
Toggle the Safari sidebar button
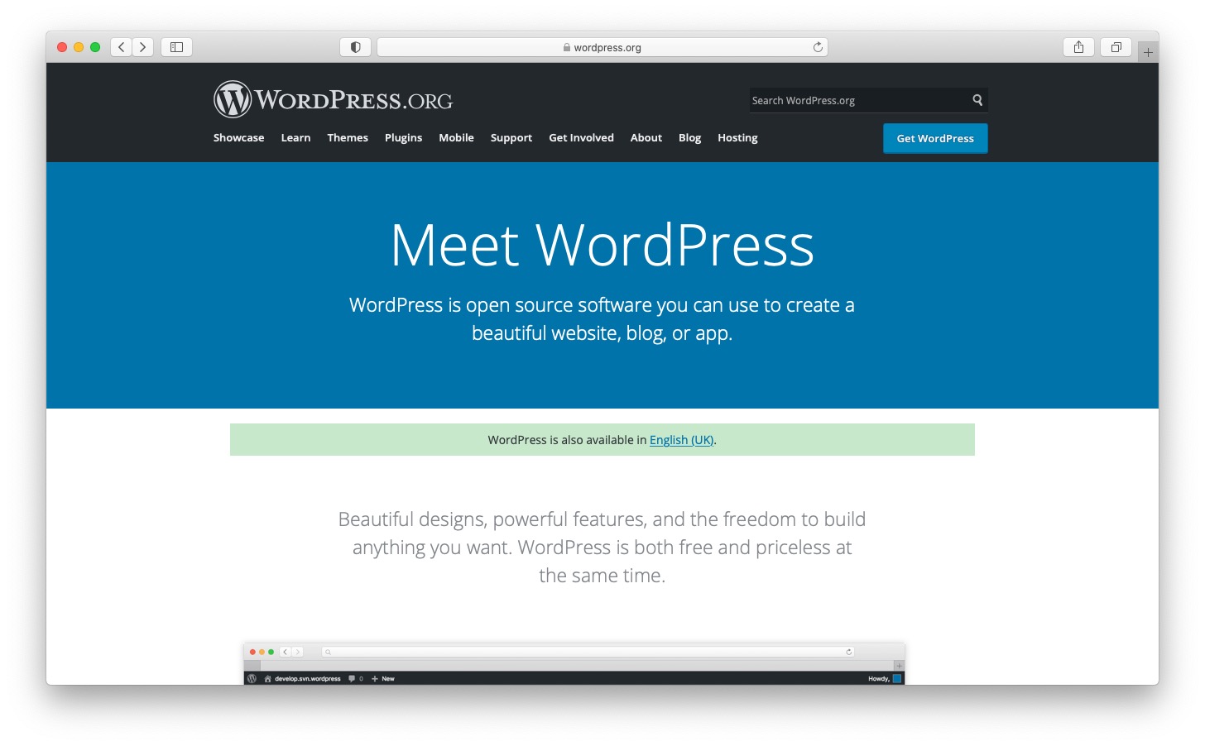tap(176, 47)
